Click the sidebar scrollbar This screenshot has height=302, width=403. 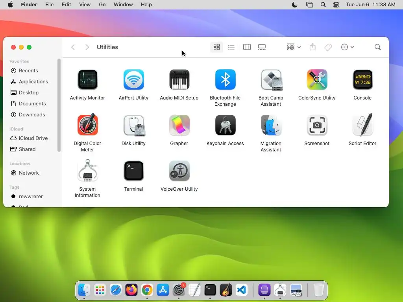[x=59, y=105]
